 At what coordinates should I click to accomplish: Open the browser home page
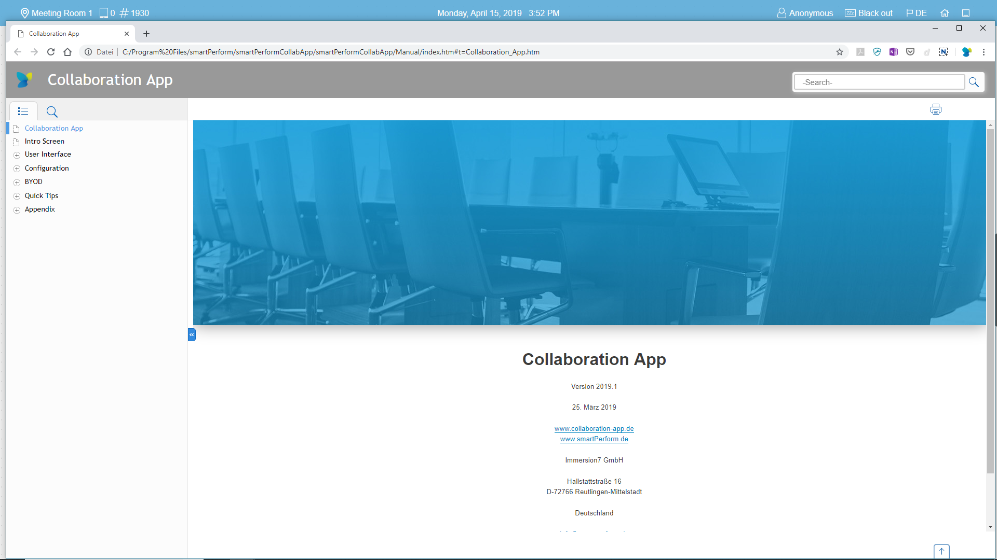click(68, 52)
